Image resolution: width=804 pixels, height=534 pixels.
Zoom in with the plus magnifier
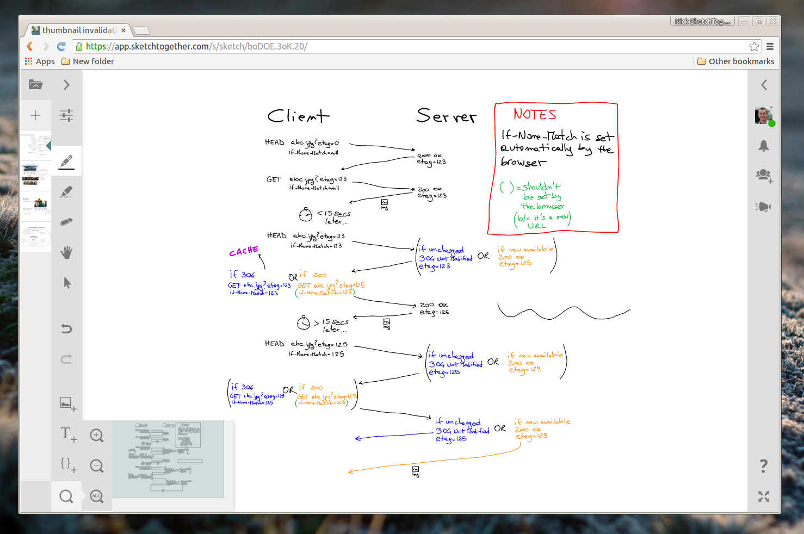tap(97, 435)
